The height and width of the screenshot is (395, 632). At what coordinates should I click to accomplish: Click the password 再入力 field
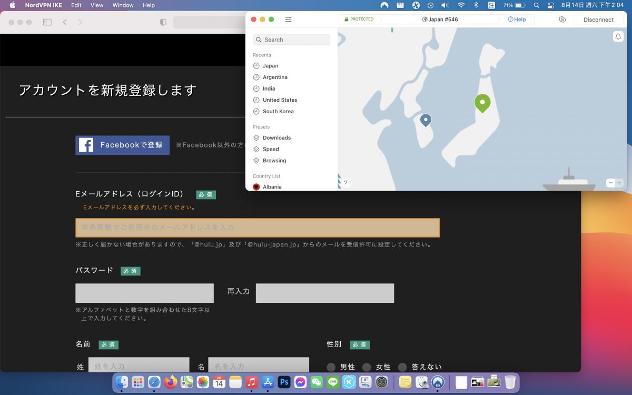(x=325, y=293)
